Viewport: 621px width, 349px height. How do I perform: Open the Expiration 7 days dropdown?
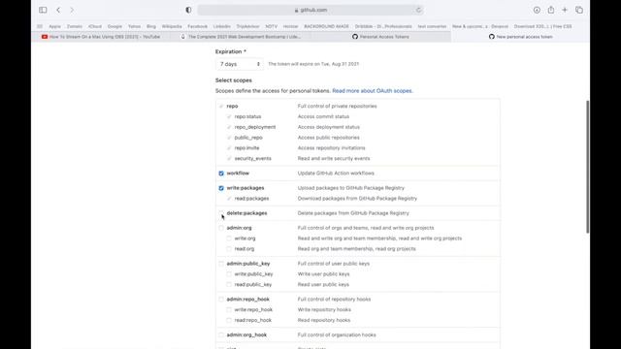click(240, 64)
